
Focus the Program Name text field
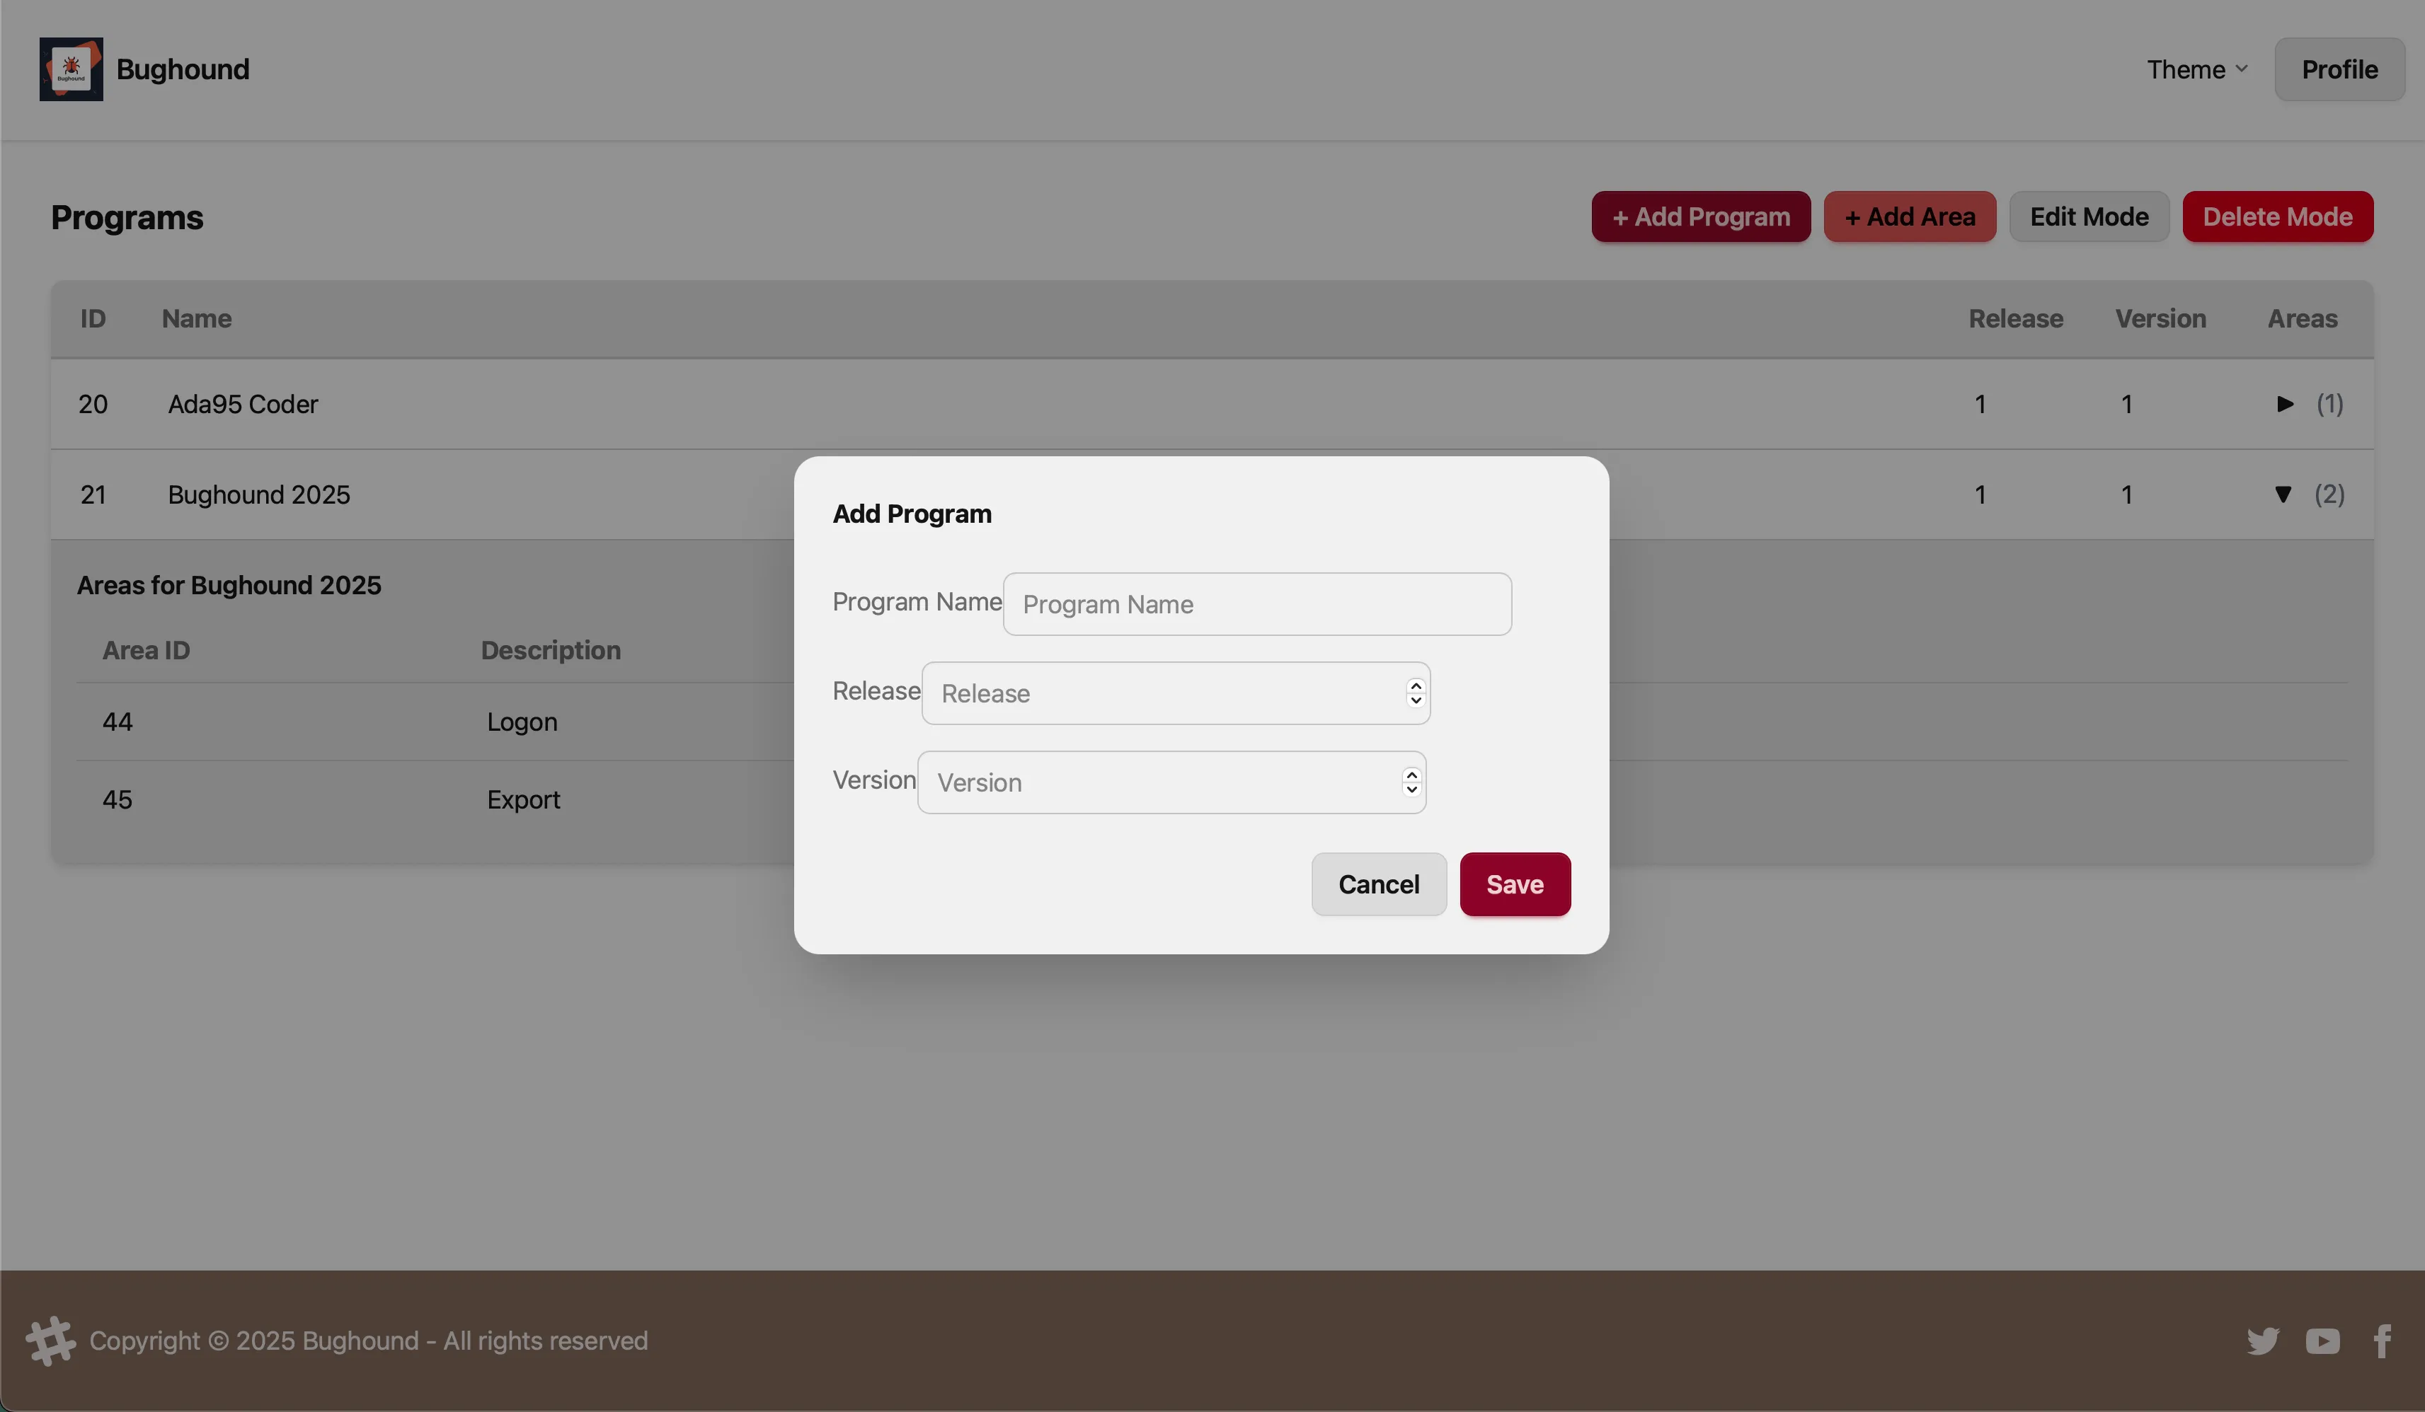1256,604
